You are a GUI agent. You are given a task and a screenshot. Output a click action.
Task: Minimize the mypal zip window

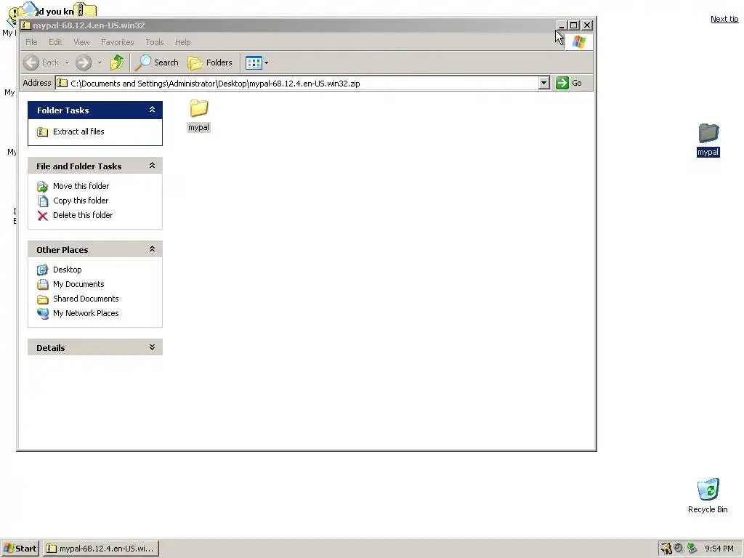click(562, 25)
